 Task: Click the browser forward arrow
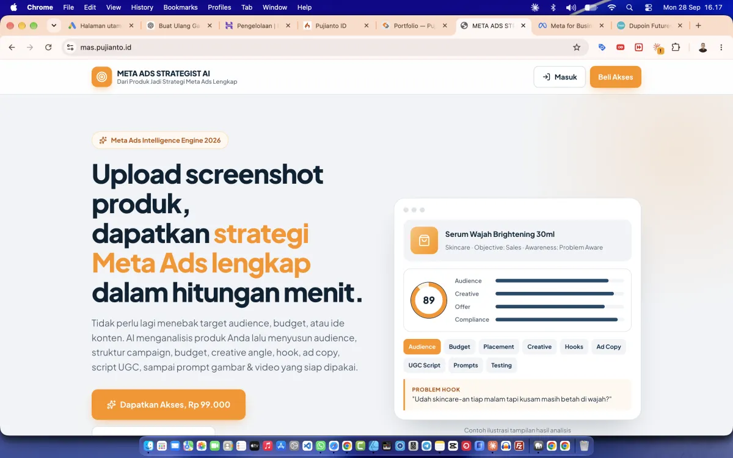click(30, 47)
